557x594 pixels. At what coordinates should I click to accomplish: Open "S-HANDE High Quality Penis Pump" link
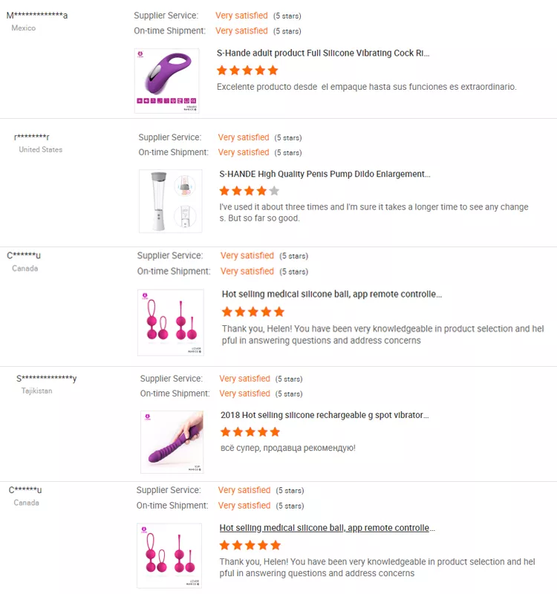click(325, 174)
